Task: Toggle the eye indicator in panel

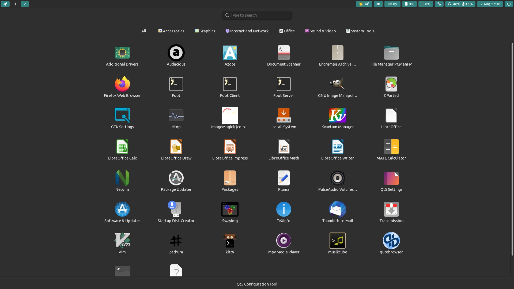Action: click(378, 4)
